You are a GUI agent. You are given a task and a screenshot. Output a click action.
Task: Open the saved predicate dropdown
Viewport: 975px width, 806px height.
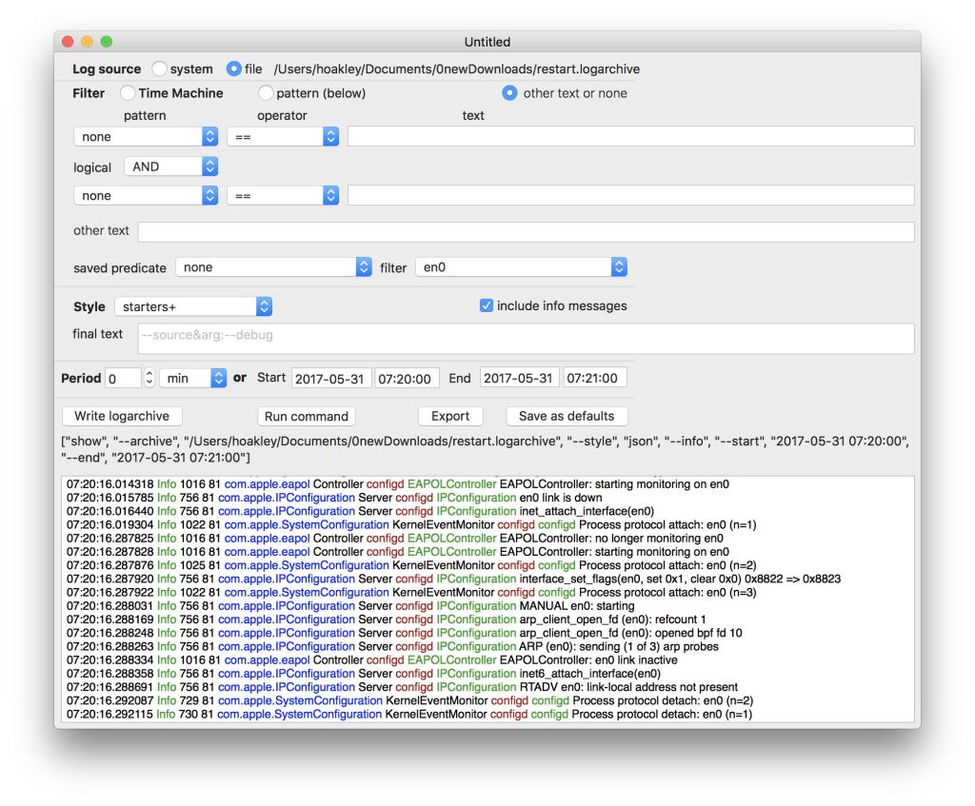(273, 267)
